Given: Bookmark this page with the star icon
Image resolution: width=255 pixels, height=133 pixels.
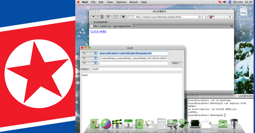Looking at the screenshot, I should [199, 17].
